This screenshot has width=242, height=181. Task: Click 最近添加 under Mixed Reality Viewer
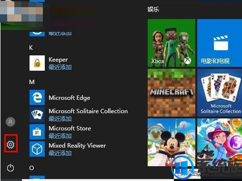[60, 153]
